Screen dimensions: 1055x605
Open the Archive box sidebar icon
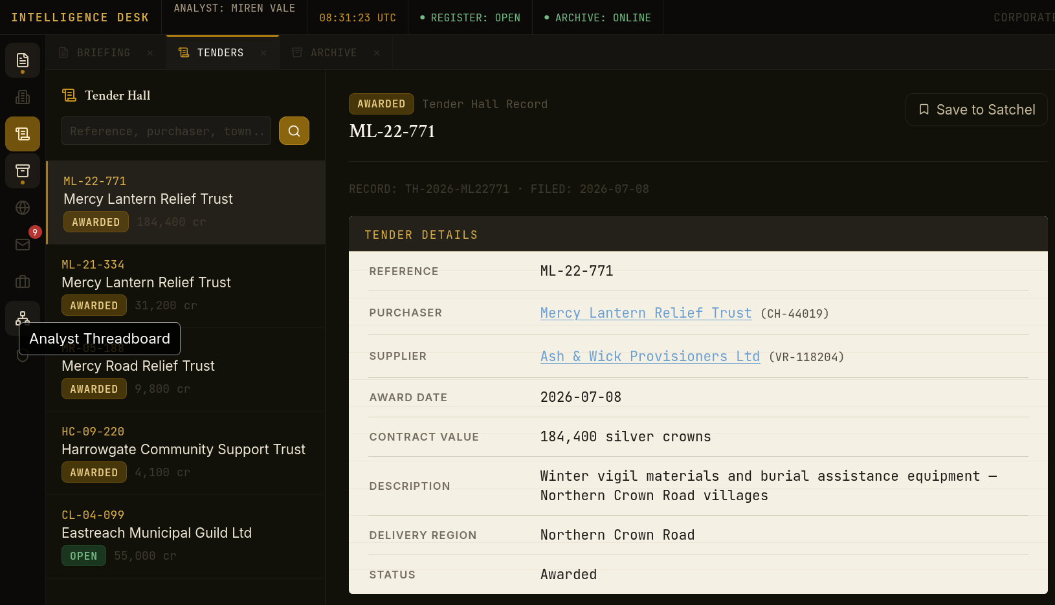coord(23,171)
